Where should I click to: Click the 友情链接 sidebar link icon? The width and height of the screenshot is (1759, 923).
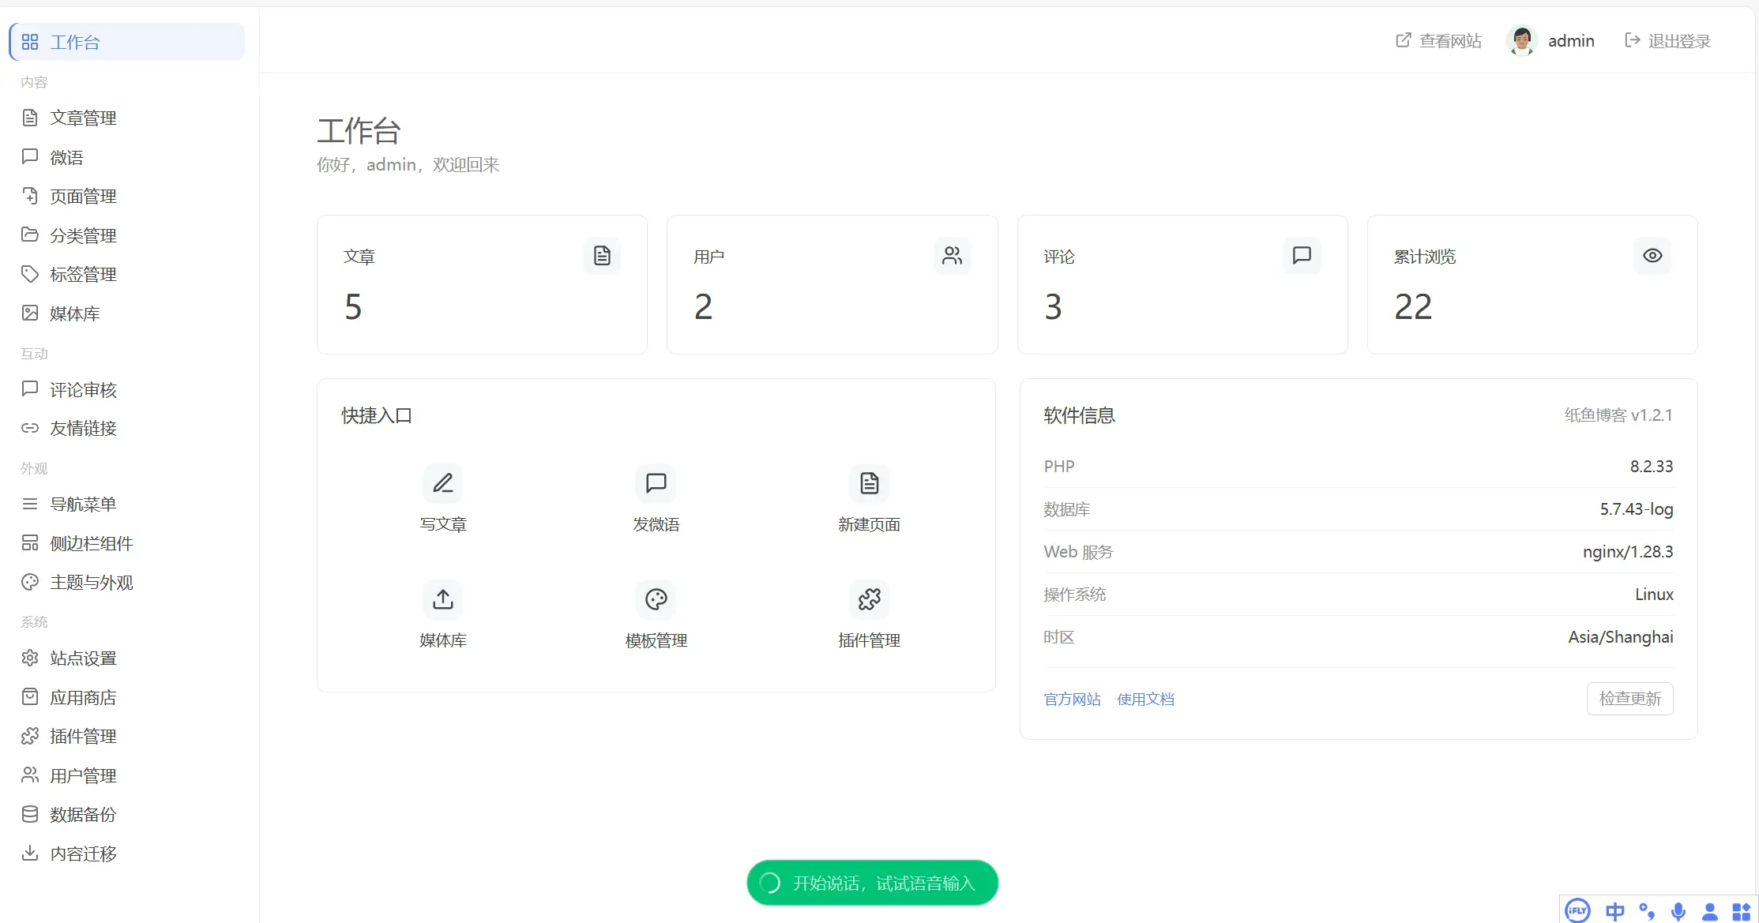(30, 428)
